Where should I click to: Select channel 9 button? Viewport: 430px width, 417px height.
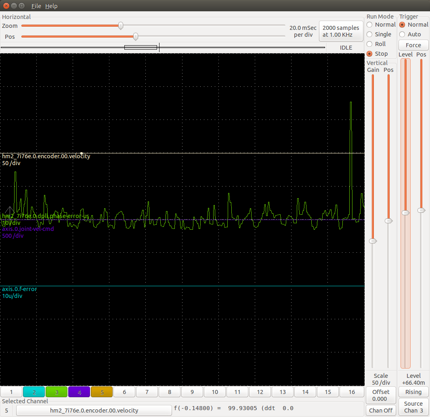pos(192,392)
